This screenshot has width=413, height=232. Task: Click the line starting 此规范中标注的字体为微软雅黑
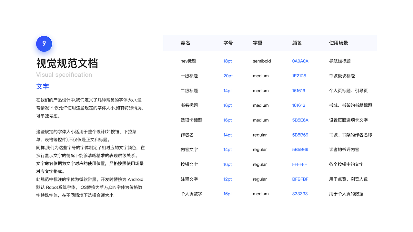coord(90,179)
